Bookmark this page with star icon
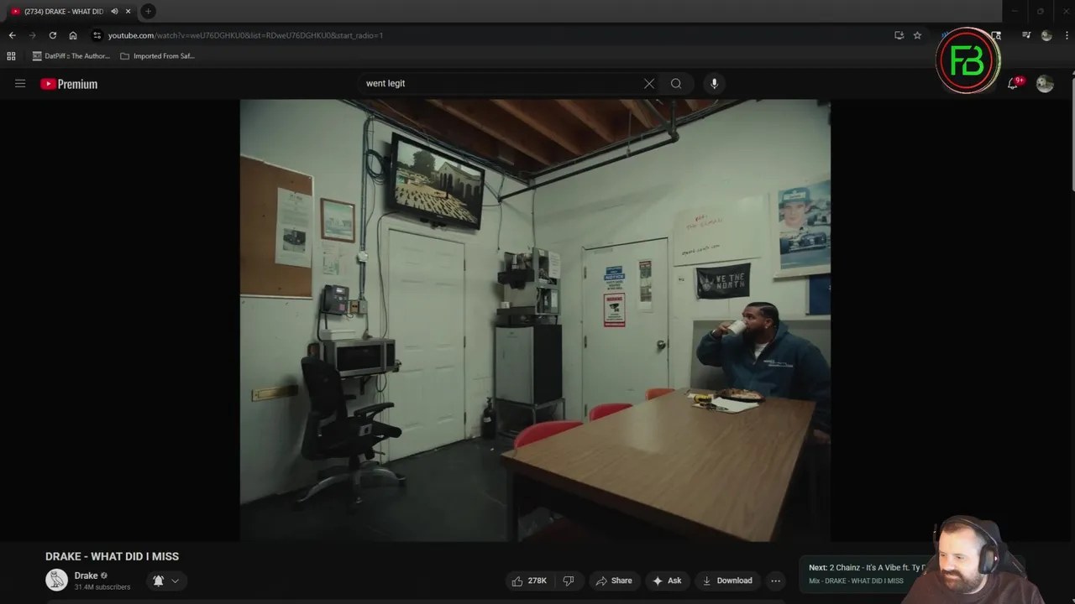1075x604 pixels. (917, 35)
